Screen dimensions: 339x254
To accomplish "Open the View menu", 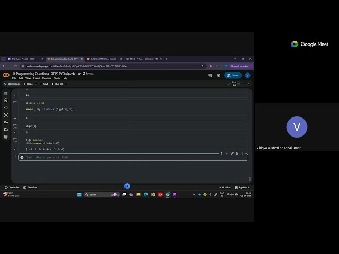I will pos(28,78).
